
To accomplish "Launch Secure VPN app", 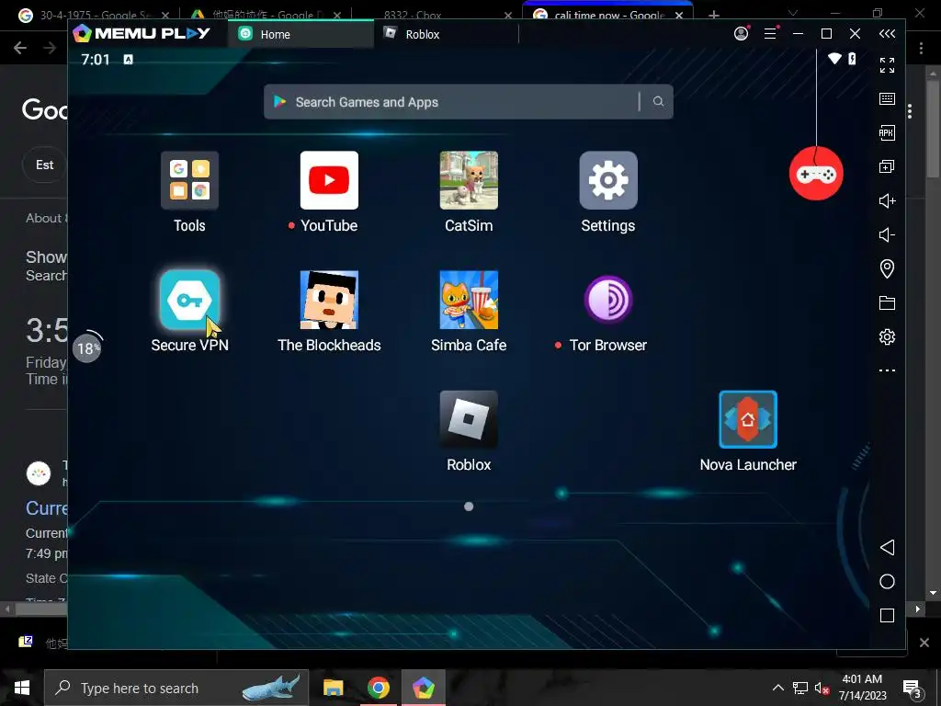I will (x=189, y=301).
